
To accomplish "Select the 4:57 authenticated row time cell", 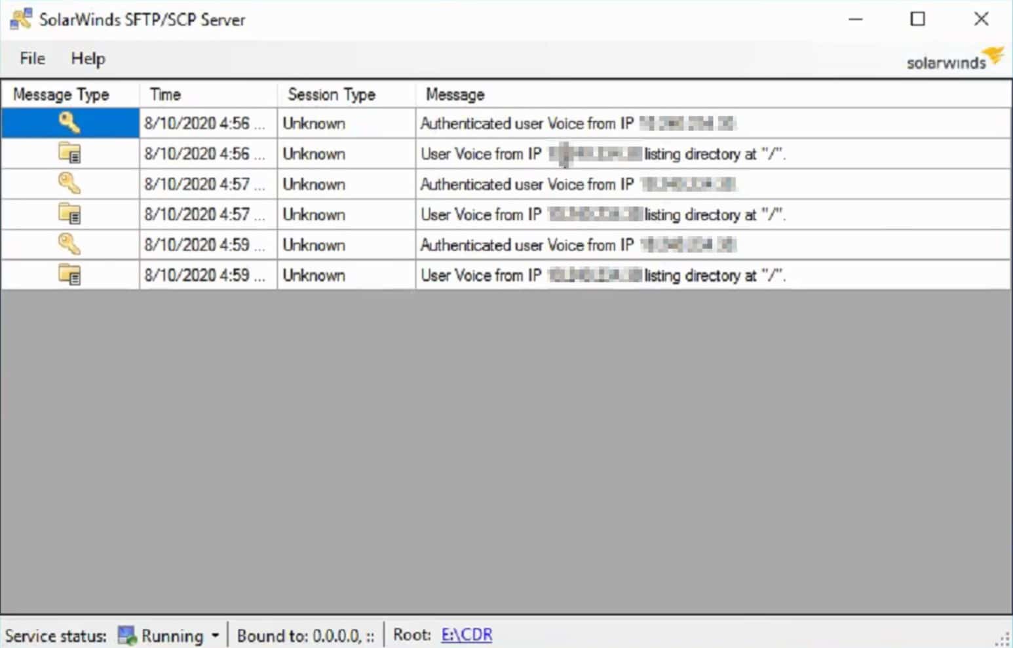I will click(x=208, y=184).
